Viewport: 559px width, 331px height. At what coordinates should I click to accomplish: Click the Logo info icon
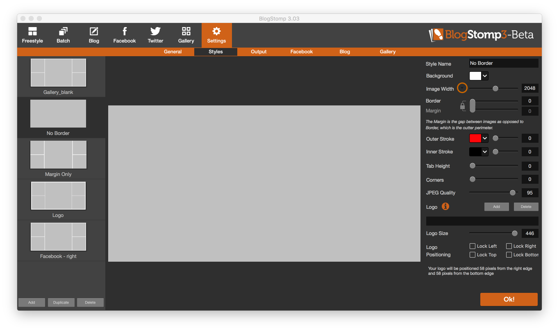445,206
